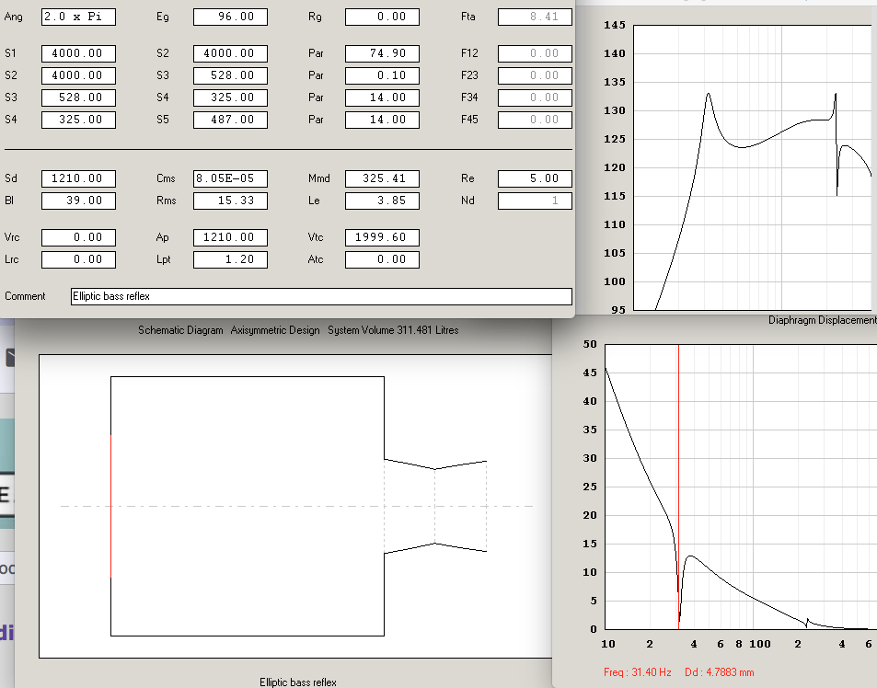Click the Sd field showing 1210.00
The width and height of the screenshot is (877, 688).
pos(78,178)
